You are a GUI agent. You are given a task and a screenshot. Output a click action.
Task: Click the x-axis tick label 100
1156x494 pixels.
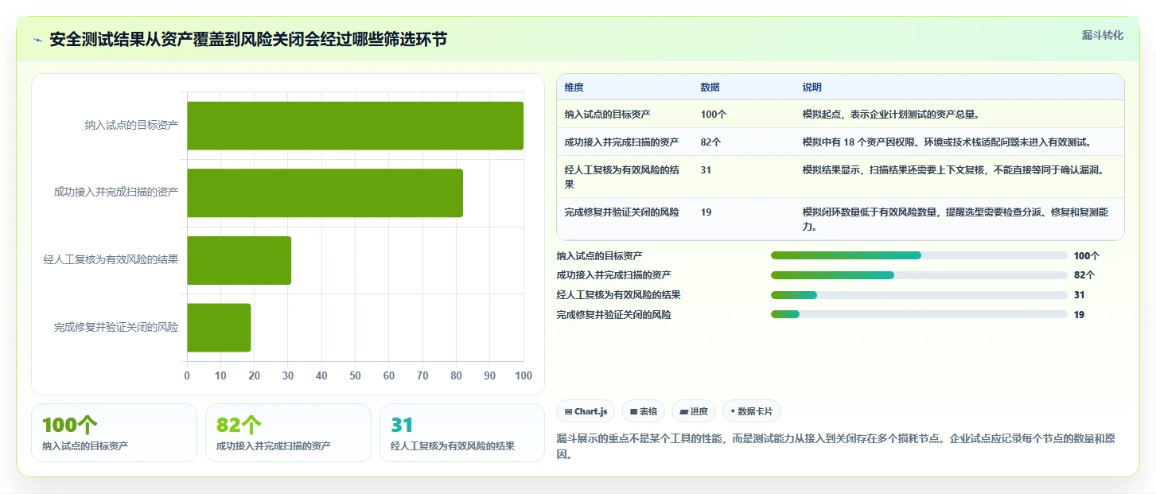[x=523, y=375]
